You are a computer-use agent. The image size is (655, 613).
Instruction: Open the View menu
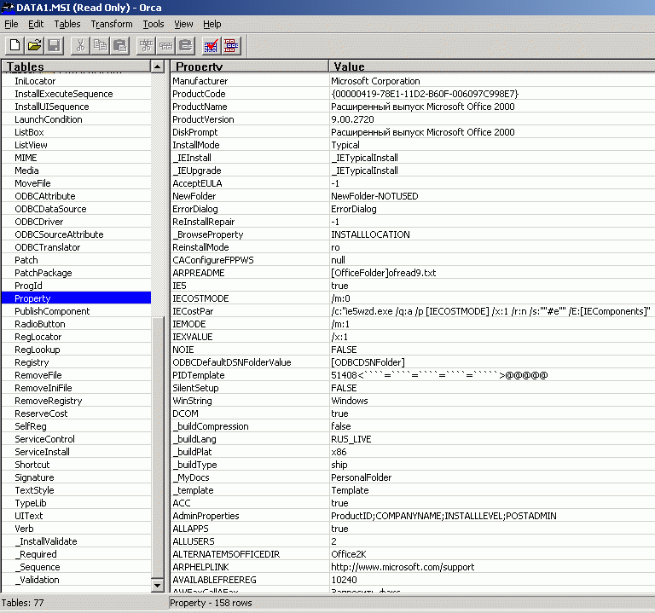pyautogui.click(x=183, y=24)
